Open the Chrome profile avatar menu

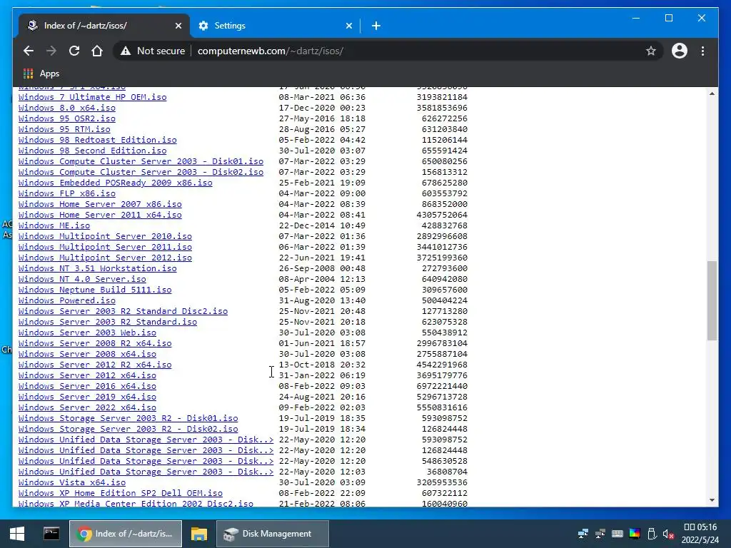680,51
